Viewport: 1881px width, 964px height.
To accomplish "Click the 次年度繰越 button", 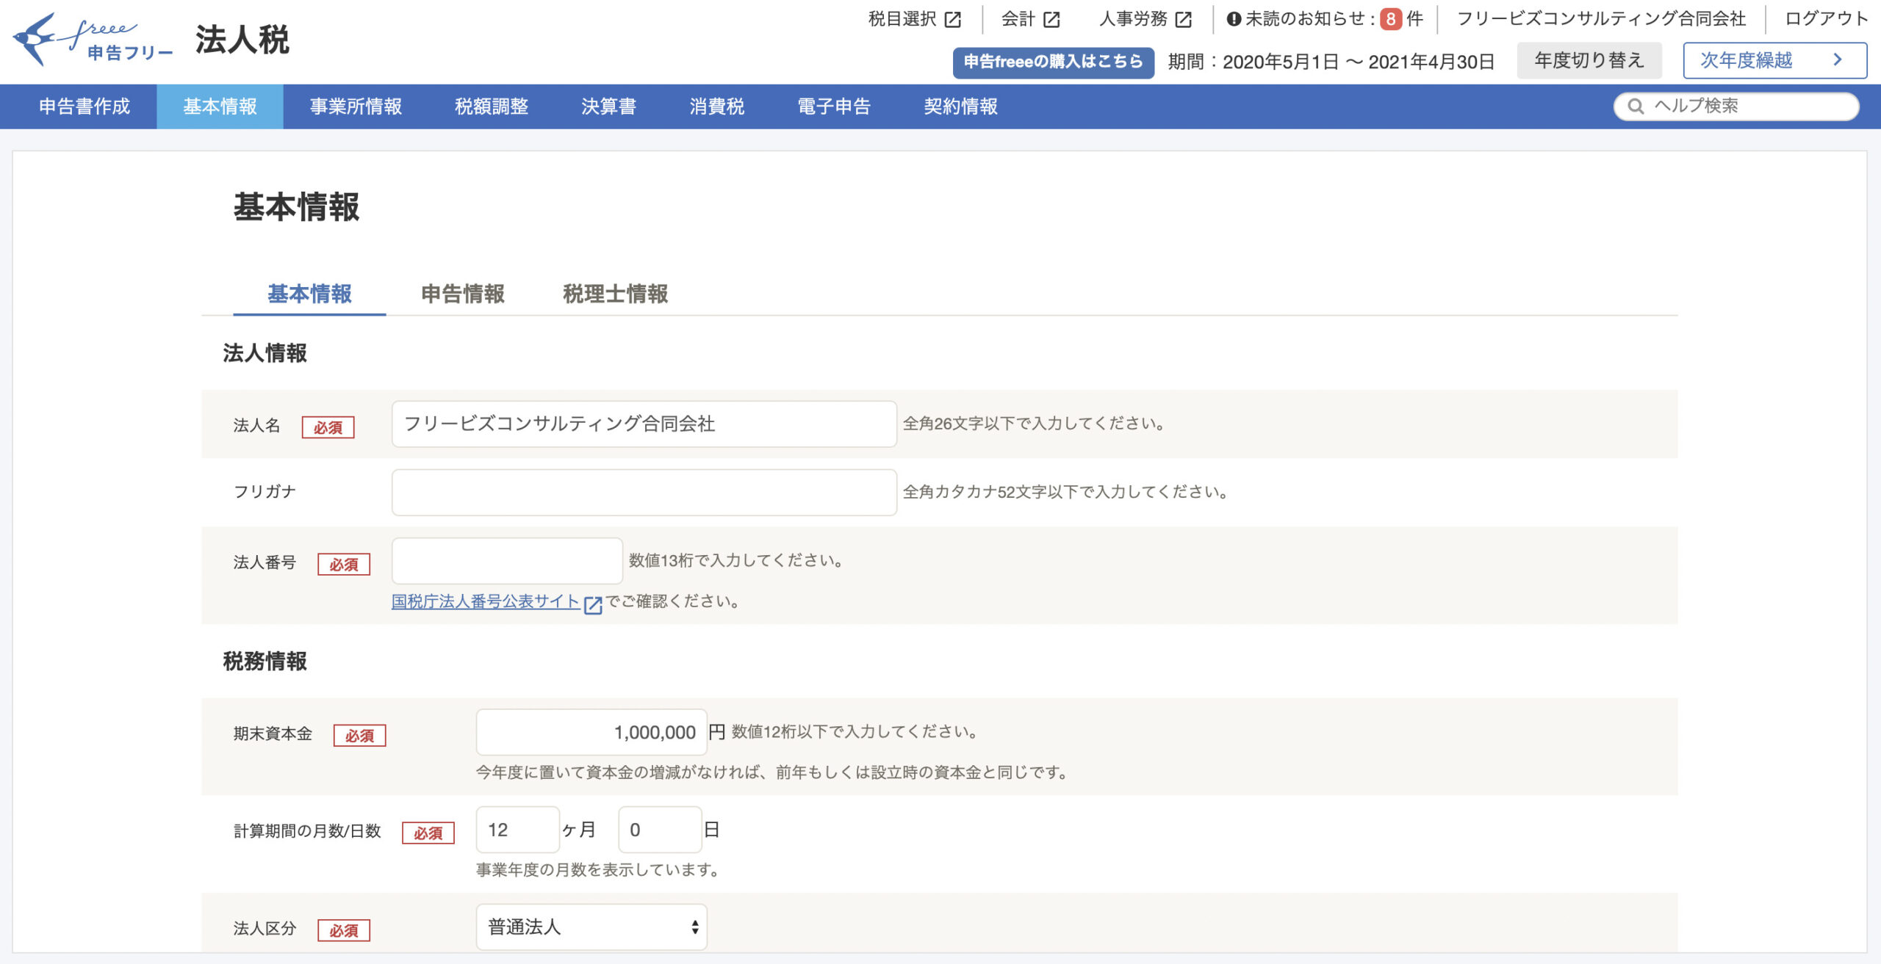I will [1774, 60].
